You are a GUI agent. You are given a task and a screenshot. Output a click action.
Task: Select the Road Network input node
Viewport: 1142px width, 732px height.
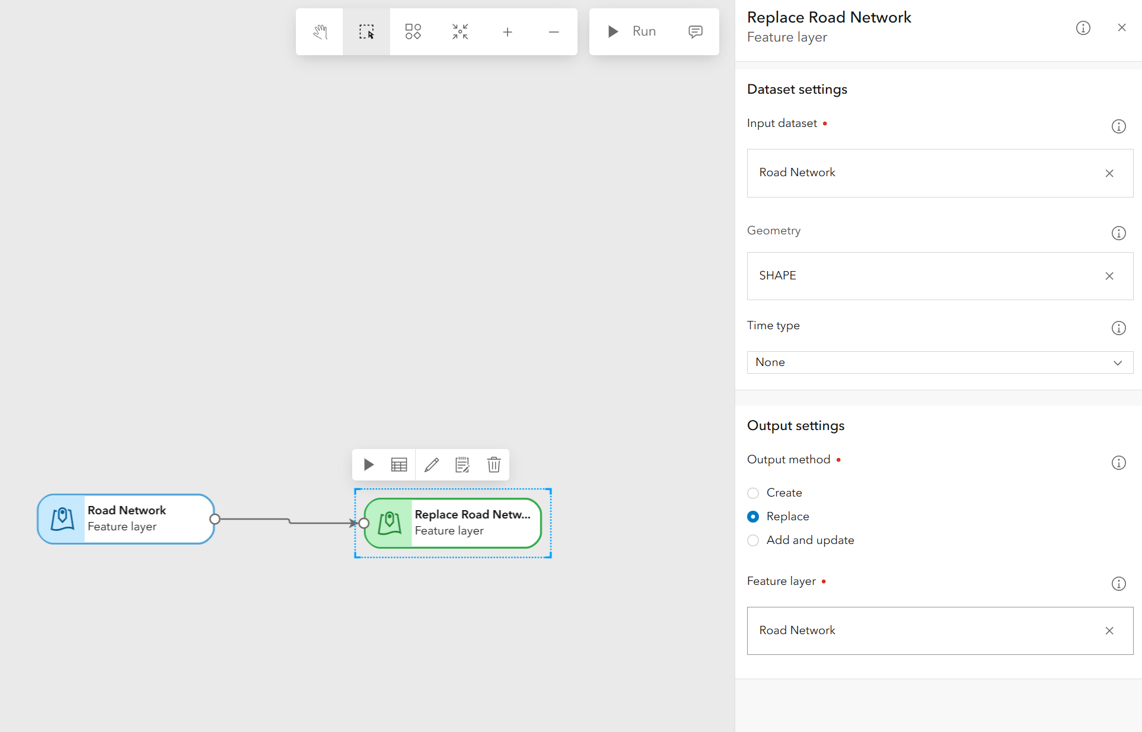[x=126, y=519]
